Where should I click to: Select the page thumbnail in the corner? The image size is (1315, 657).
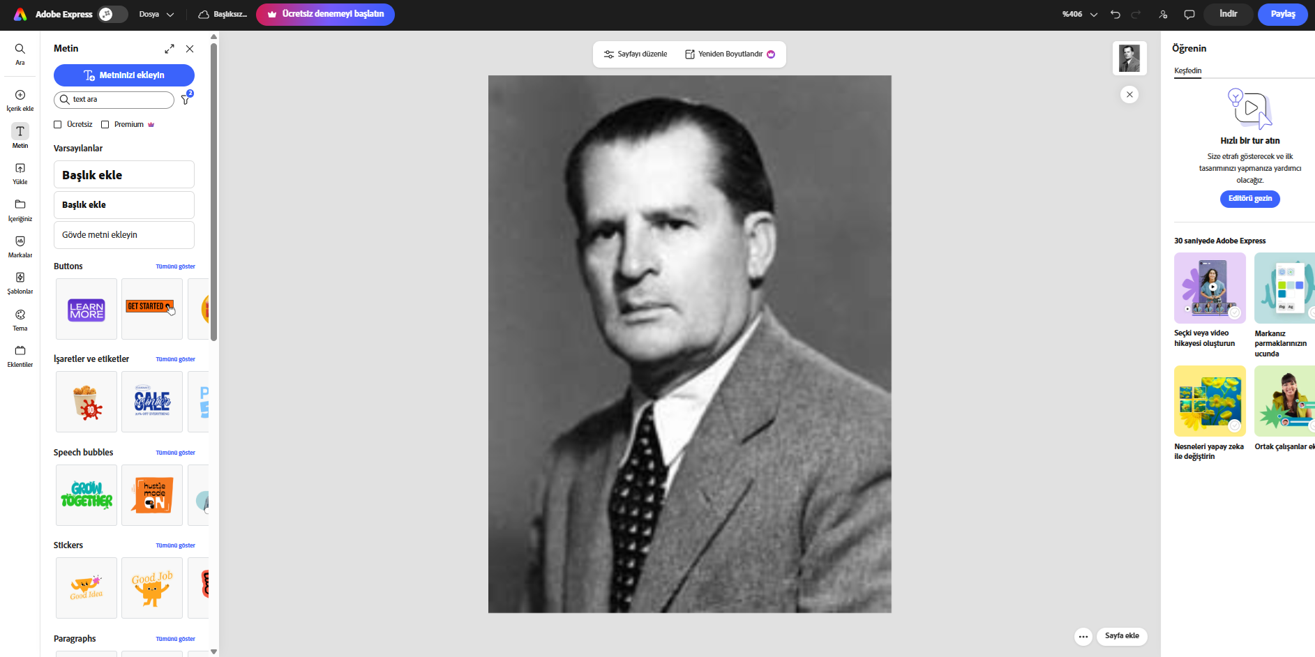pyautogui.click(x=1129, y=59)
